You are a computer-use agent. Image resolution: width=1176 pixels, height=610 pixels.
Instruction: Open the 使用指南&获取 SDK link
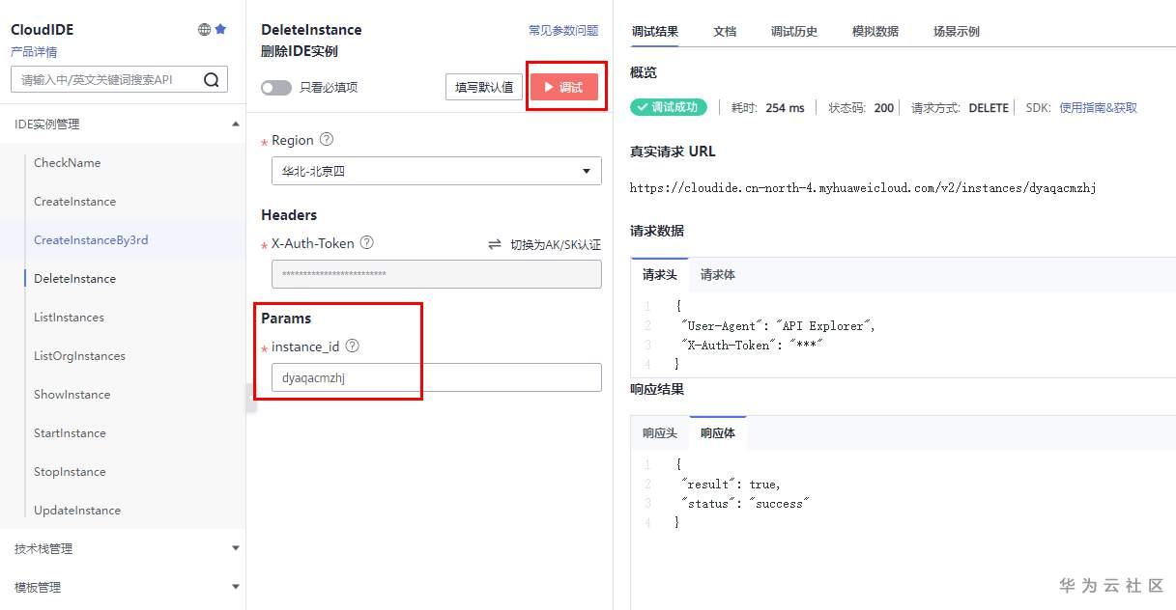click(1099, 108)
